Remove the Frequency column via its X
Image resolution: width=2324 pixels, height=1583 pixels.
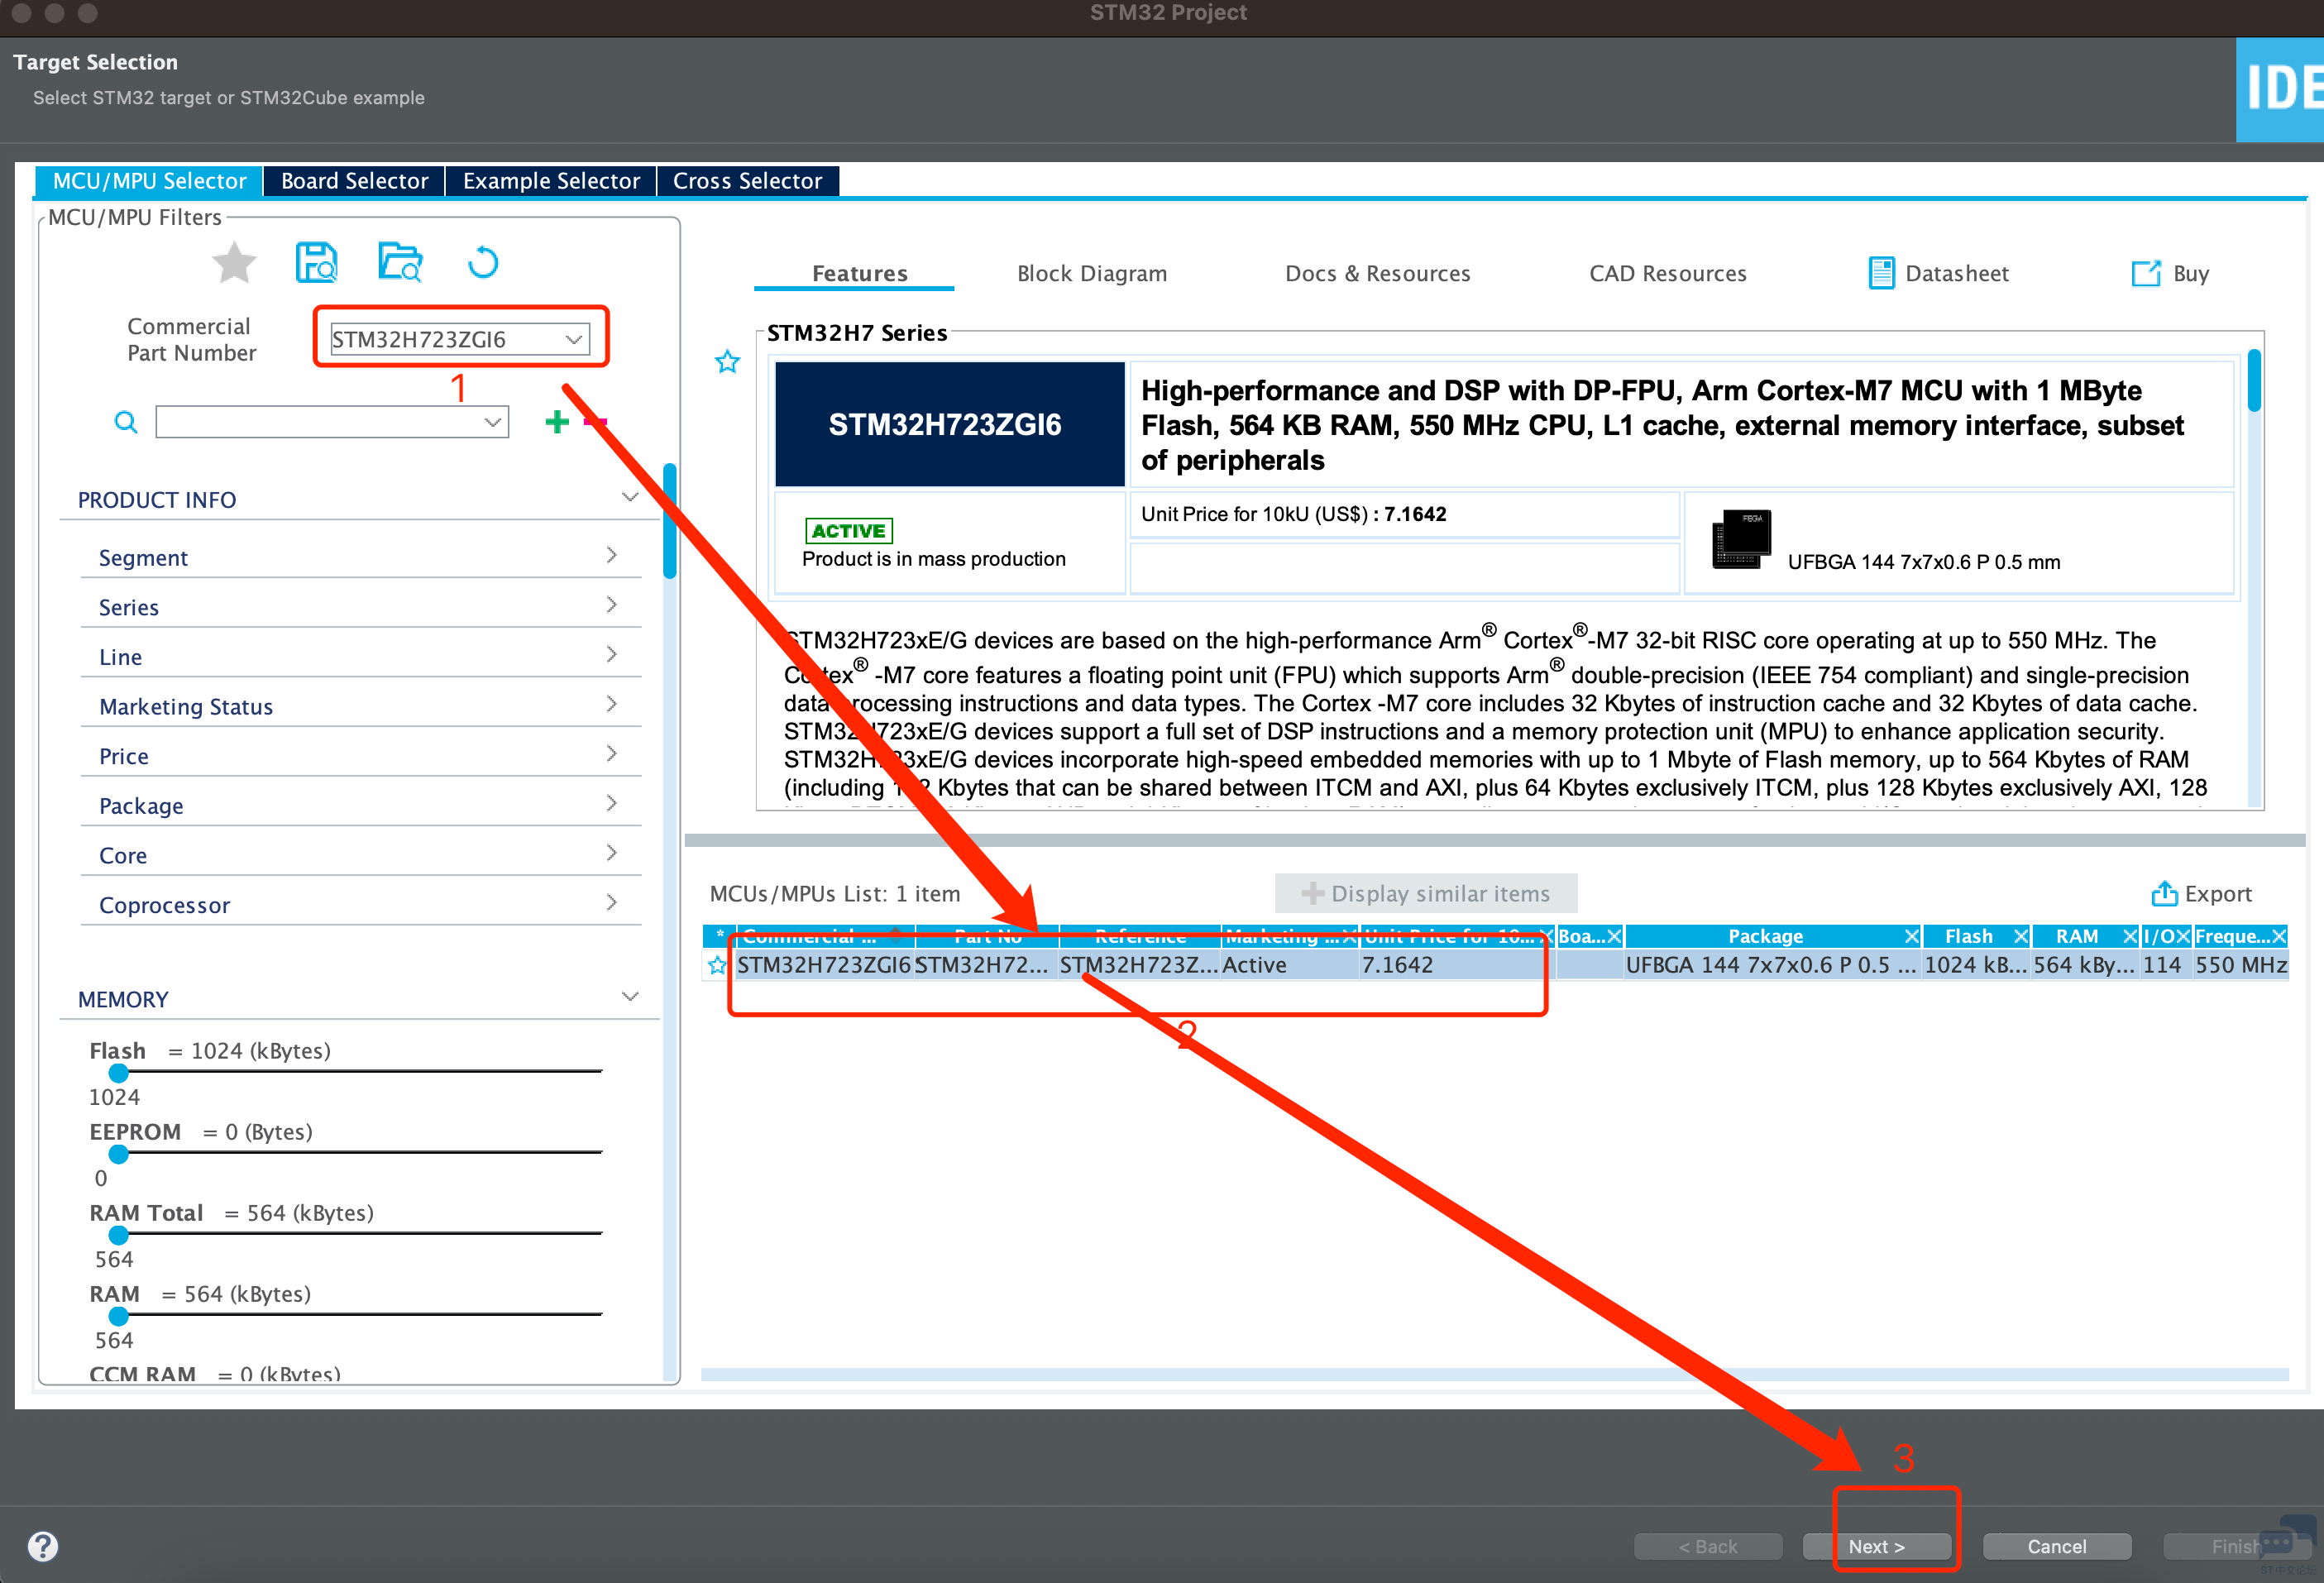(2279, 936)
